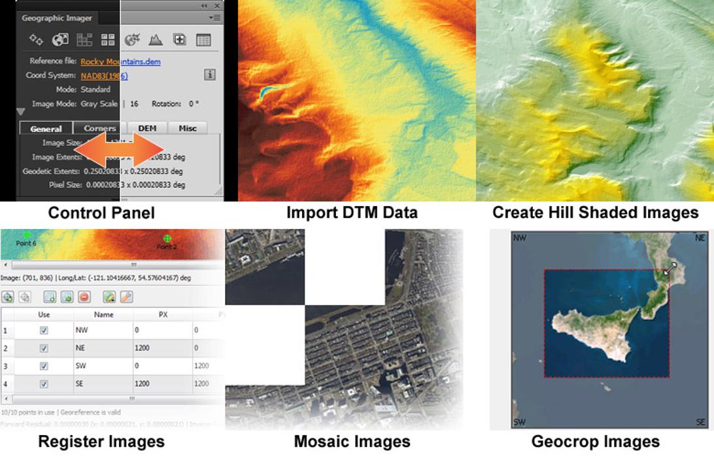Open the Terrain Shader mountain icon

tap(156, 39)
